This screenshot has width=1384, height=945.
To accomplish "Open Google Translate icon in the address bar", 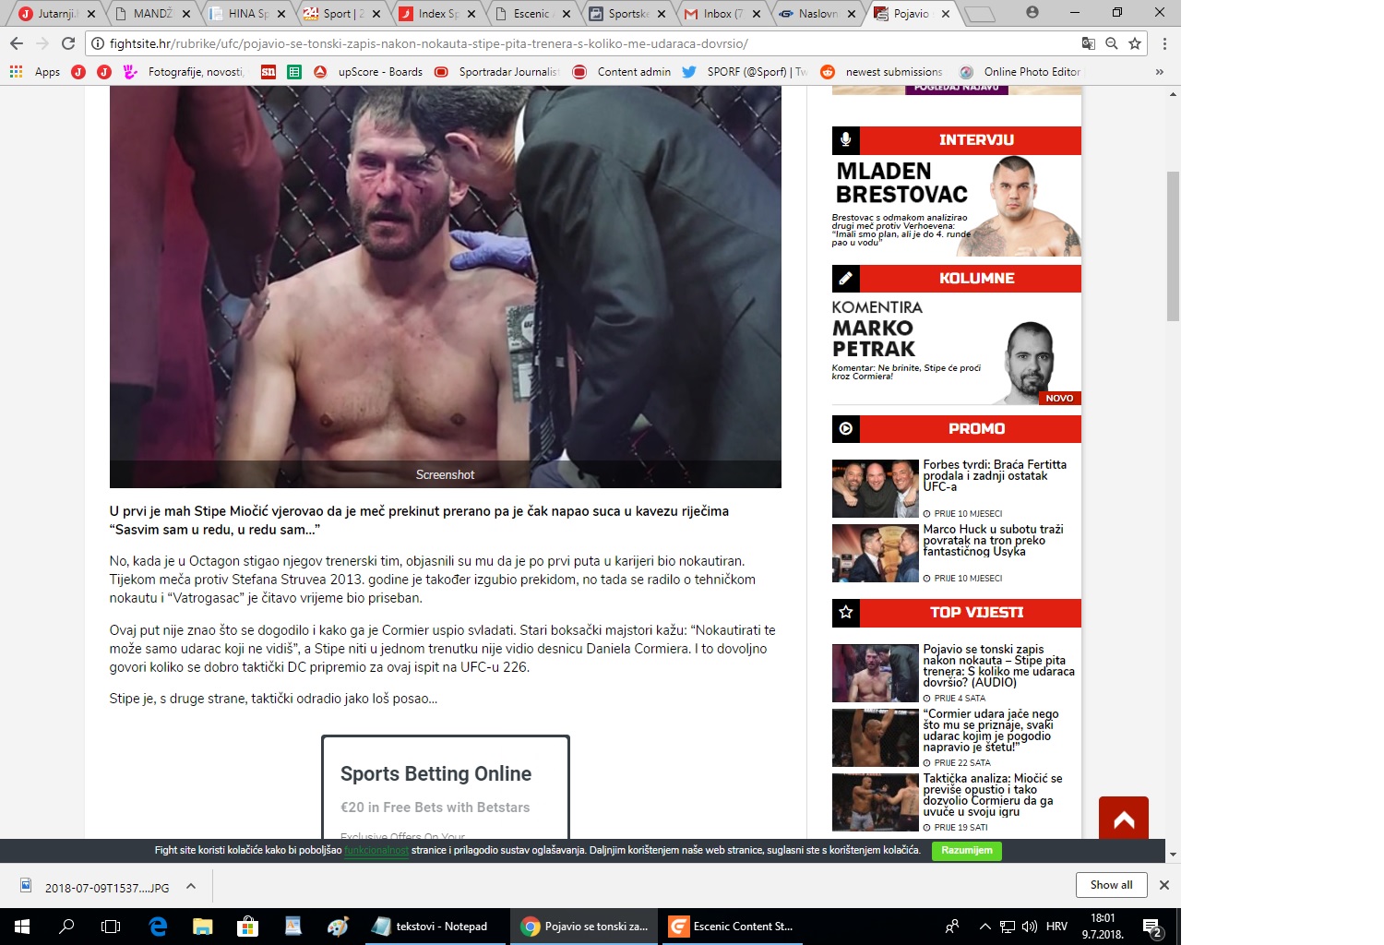I will point(1091,42).
